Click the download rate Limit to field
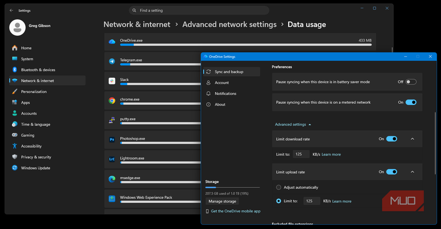 coord(301,154)
